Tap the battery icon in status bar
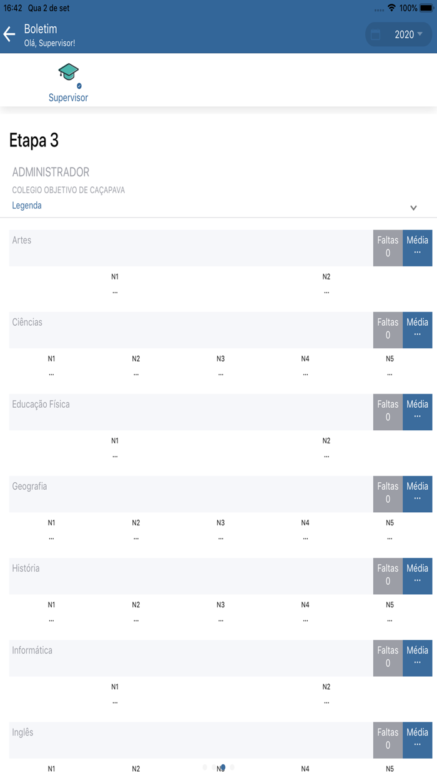This screenshot has height=778, width=437. (x=427, y=8)
